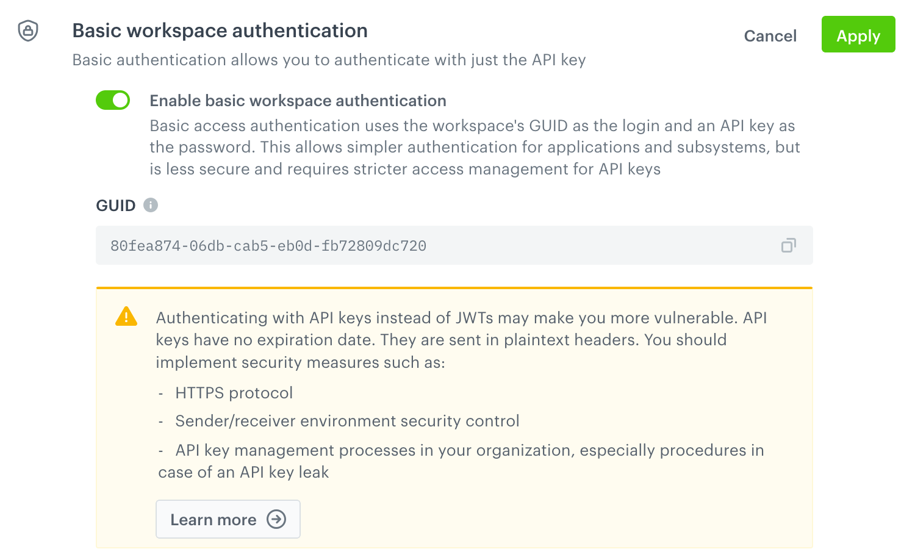Cancel the basic authentication changes
Image resolution: width=915 pixels, height=560 pixels.
pyautogui.click(x=770, y=36)
